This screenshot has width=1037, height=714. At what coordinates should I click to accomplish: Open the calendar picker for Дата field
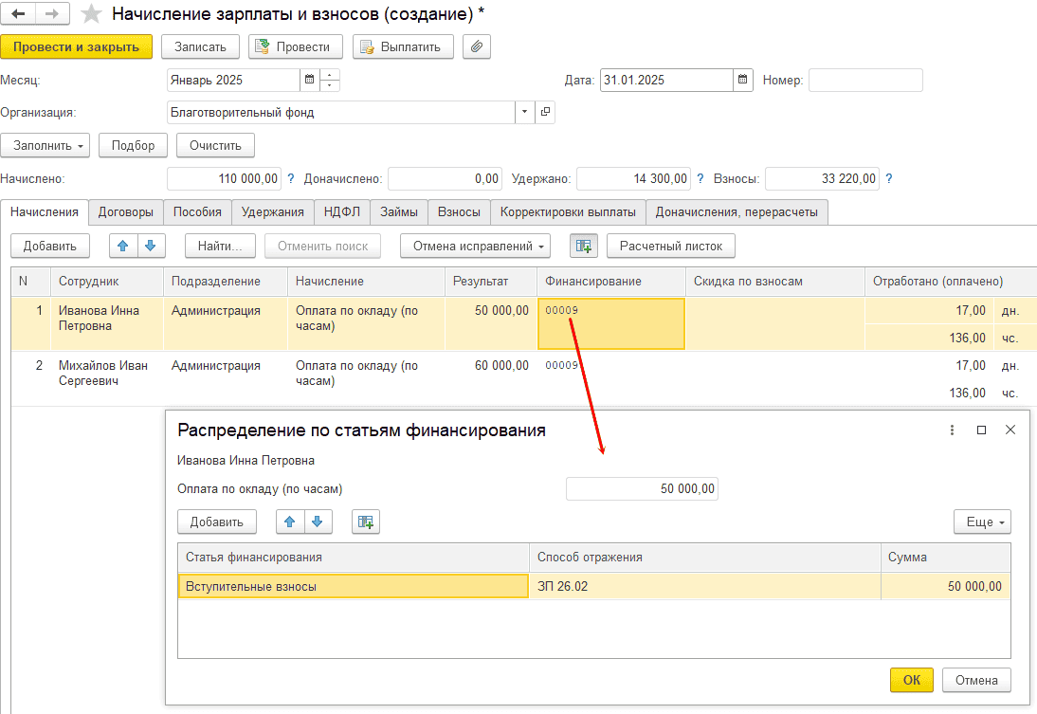(743, 80)
